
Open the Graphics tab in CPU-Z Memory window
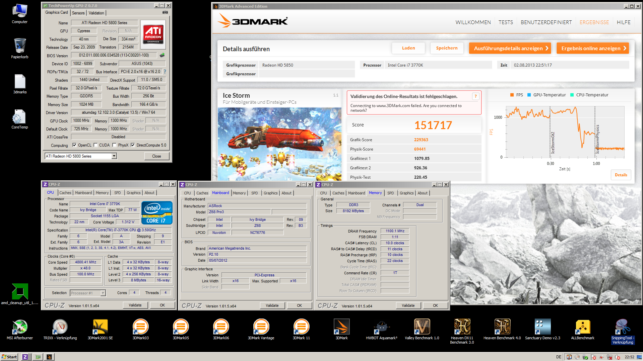[x=406, y=193]
